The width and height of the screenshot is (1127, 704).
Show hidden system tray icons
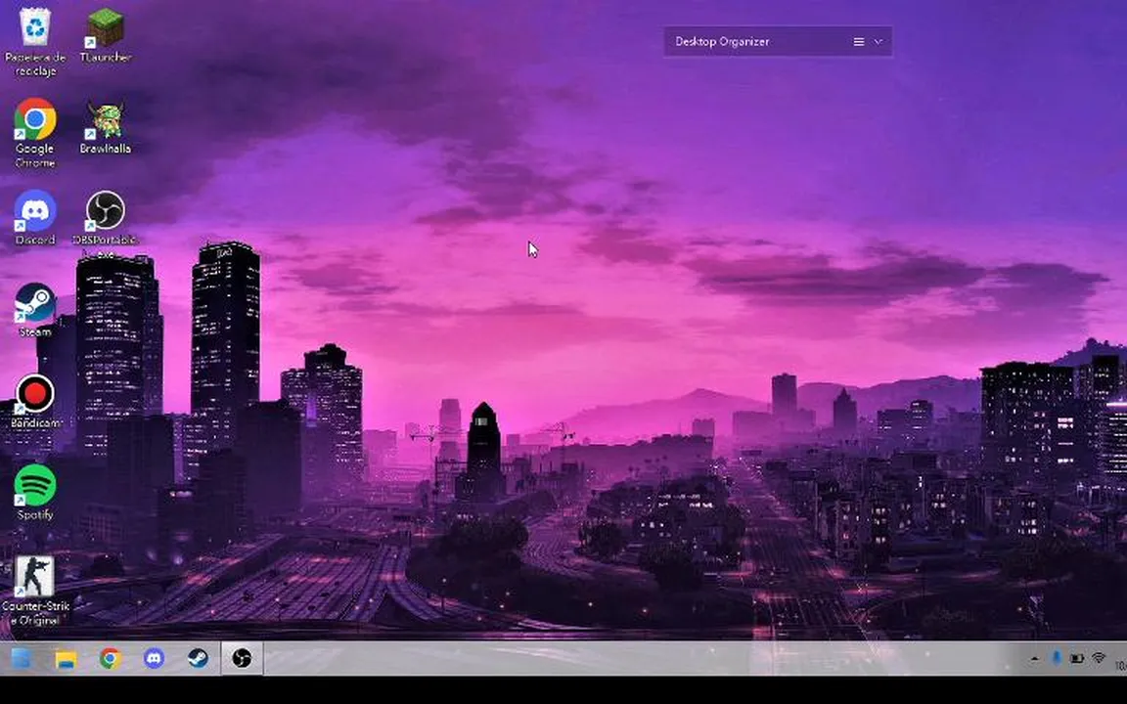pos(1034,658)
